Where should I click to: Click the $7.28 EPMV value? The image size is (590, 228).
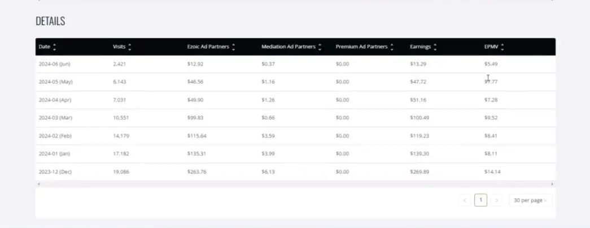click(x=491, y=100)
